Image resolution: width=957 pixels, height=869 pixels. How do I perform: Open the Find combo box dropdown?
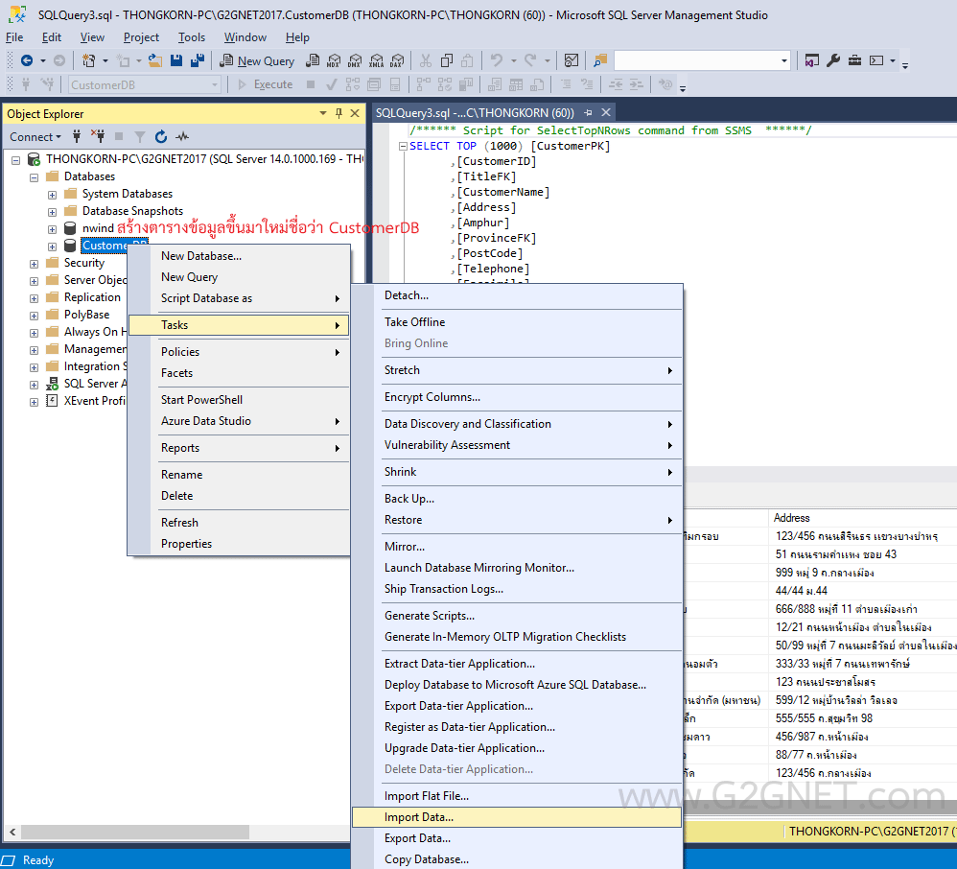pos(784,60)
